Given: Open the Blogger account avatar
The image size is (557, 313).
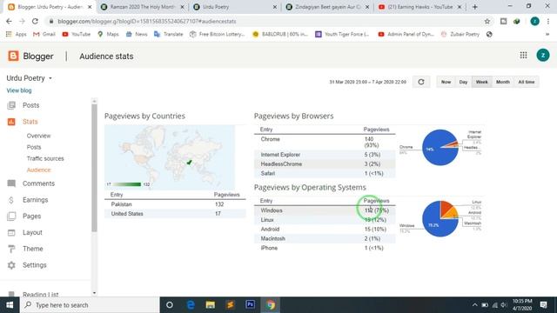Looking at the screenshot, I should coord(543,55).
